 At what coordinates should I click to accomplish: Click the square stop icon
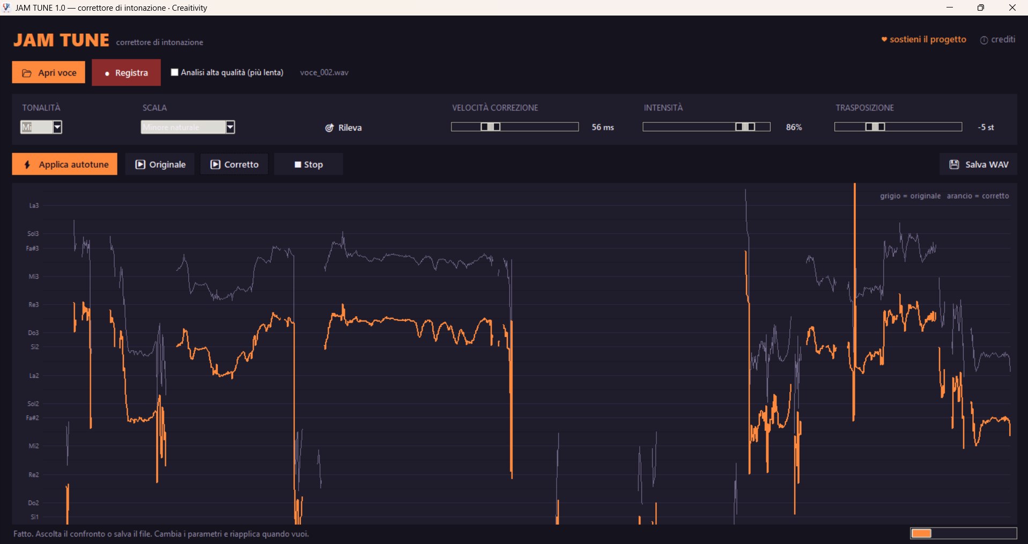(x=298, y=165)
